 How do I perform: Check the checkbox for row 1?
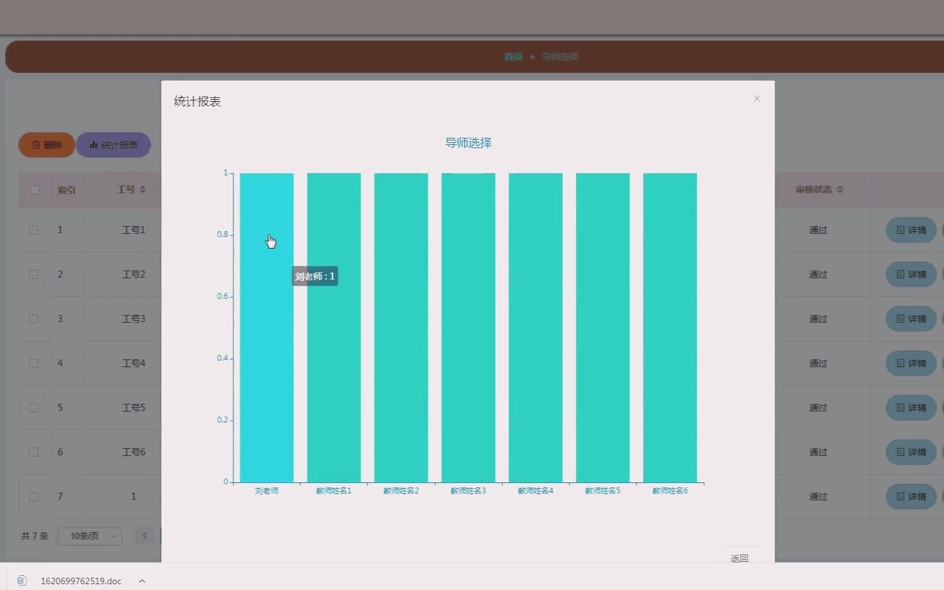click(x=34, y=230)
